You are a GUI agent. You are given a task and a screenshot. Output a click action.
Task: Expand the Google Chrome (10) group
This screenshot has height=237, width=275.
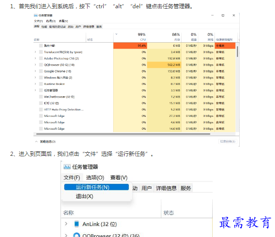pyautogui.click(x=35, y=71)
